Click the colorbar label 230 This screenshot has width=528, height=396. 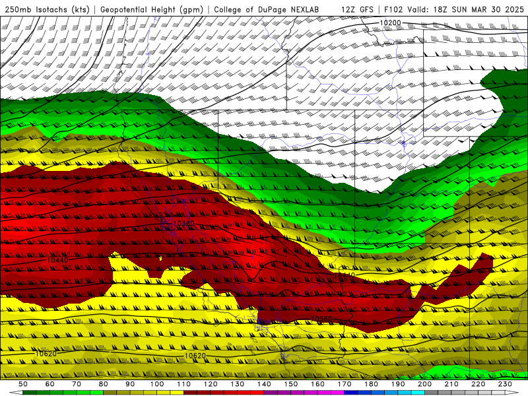pyautogui.click(x=505, y=384)
